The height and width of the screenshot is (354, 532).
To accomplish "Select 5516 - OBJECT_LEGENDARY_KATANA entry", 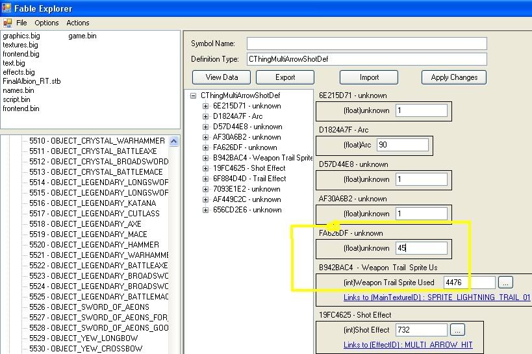I will [x=93, y=203].
